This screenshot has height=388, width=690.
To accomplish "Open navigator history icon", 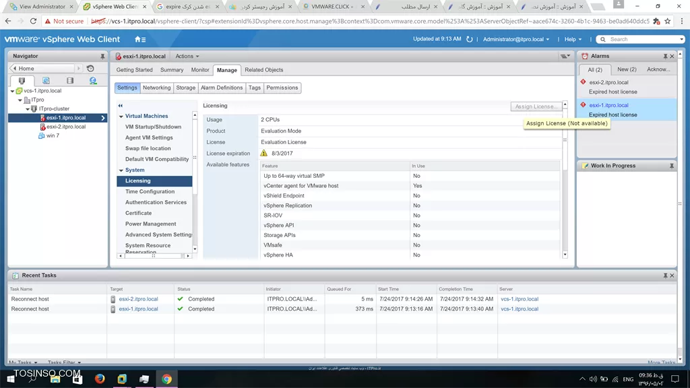I will [x=90, y=69].
